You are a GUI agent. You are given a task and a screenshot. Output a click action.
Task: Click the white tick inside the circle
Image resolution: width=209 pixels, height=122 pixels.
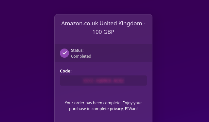click(64, 53)
